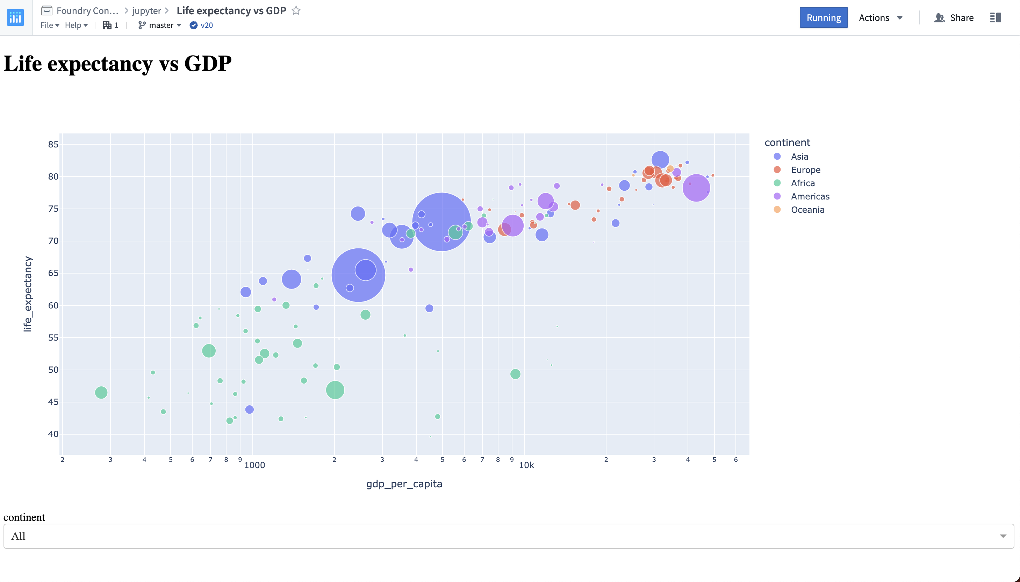Click the continent legend title

pos(787,142)
